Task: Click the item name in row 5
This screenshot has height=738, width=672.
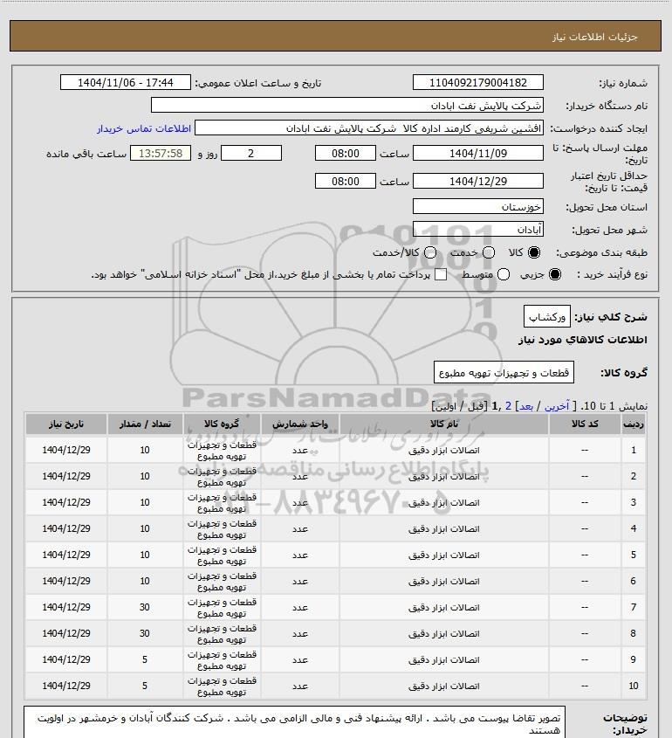Action: tap(444, 555)
